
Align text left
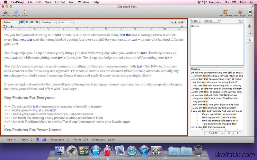[x=22, y=22]
